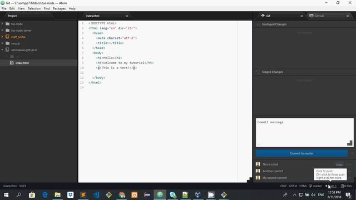Open Dropbox from taskbar

pyautogui.click(x=71, y=195)
